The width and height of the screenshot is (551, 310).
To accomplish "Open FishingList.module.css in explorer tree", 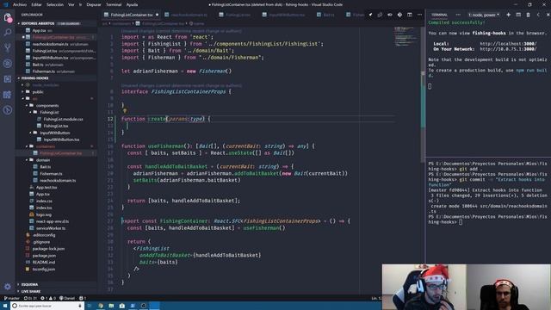I will 63,119.
